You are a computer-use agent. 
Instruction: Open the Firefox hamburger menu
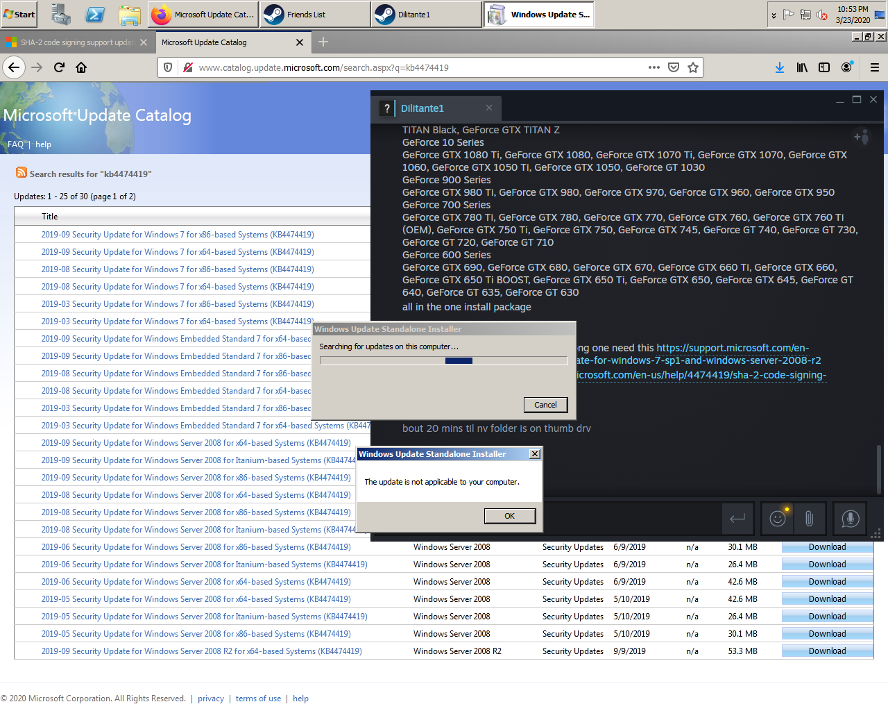875,67
